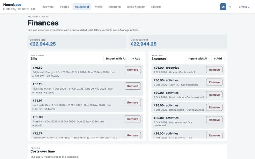Expand the Fibrelink Detail disclosure

pyautogui.click(x=37, y=126)
